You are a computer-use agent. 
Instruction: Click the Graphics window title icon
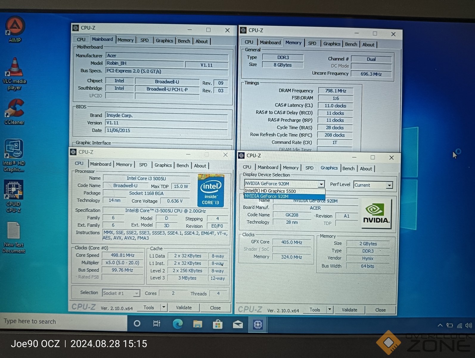click(241, 155)
